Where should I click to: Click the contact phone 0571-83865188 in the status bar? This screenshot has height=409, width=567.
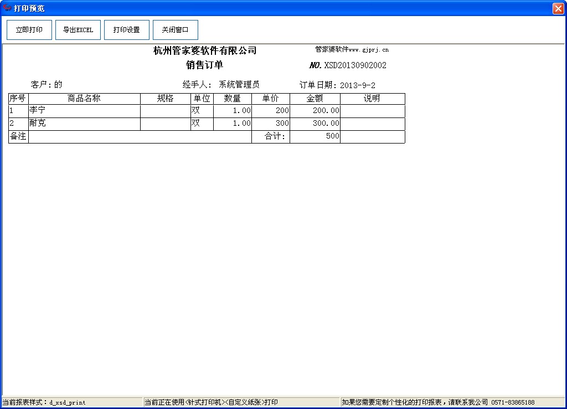point(512,402)
